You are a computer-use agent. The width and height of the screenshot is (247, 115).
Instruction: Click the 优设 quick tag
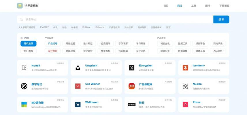55,27
